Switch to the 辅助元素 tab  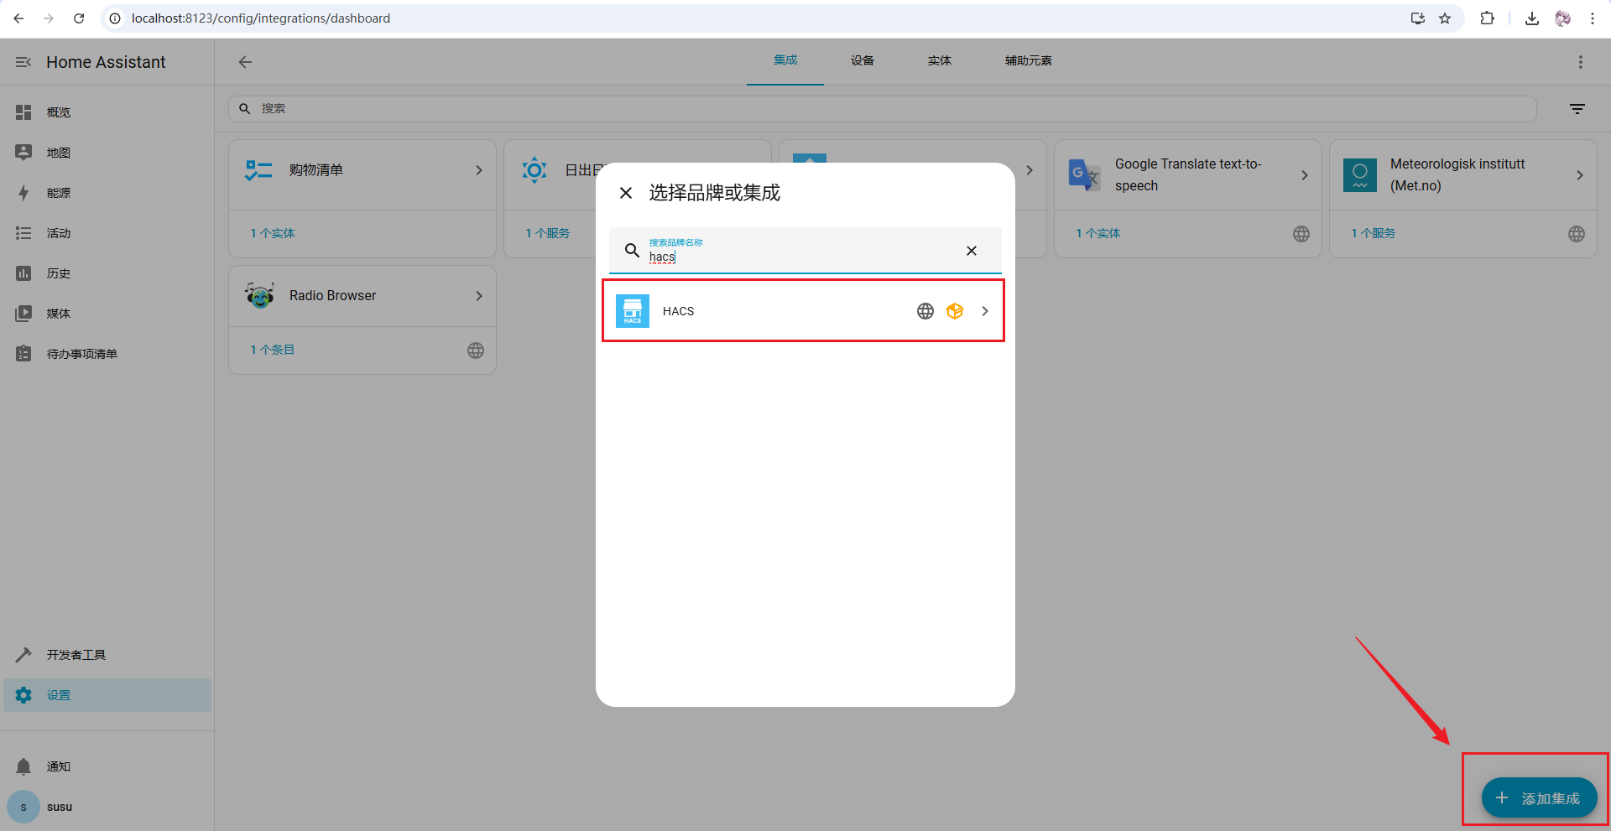point(1028,60)
